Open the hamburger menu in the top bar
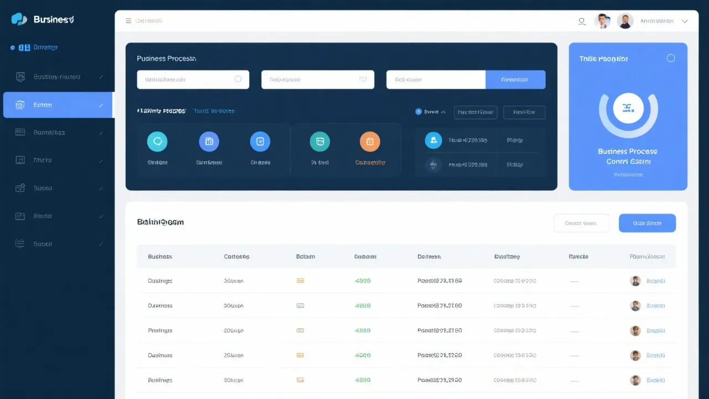 click(x=129, y=21)
